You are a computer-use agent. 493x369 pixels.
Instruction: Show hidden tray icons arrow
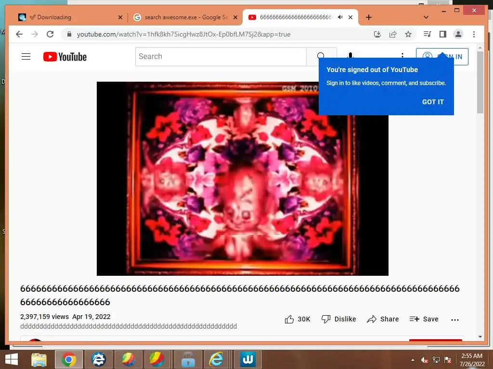413,360
